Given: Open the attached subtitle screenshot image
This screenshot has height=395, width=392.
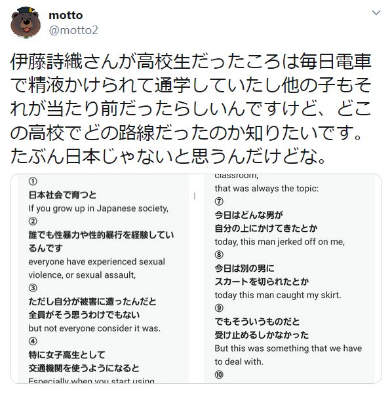Looking at the screenshot, I should pos(196,278).
